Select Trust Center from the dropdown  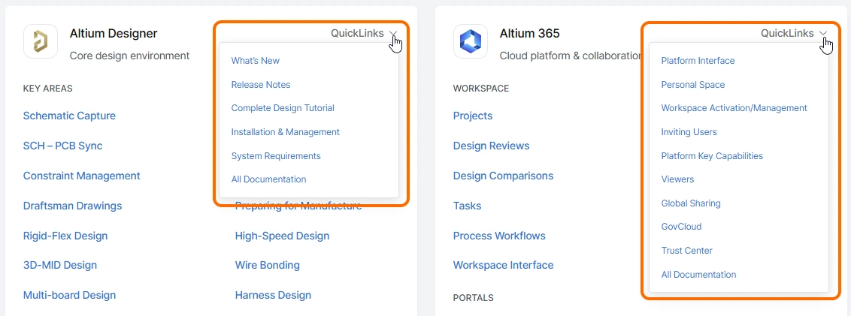[x=687, y=251]
